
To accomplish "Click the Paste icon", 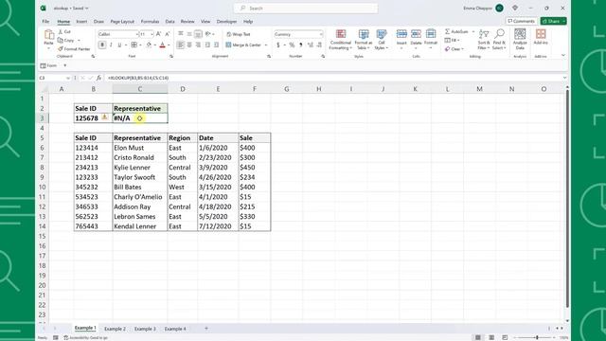I will (48, 35).
